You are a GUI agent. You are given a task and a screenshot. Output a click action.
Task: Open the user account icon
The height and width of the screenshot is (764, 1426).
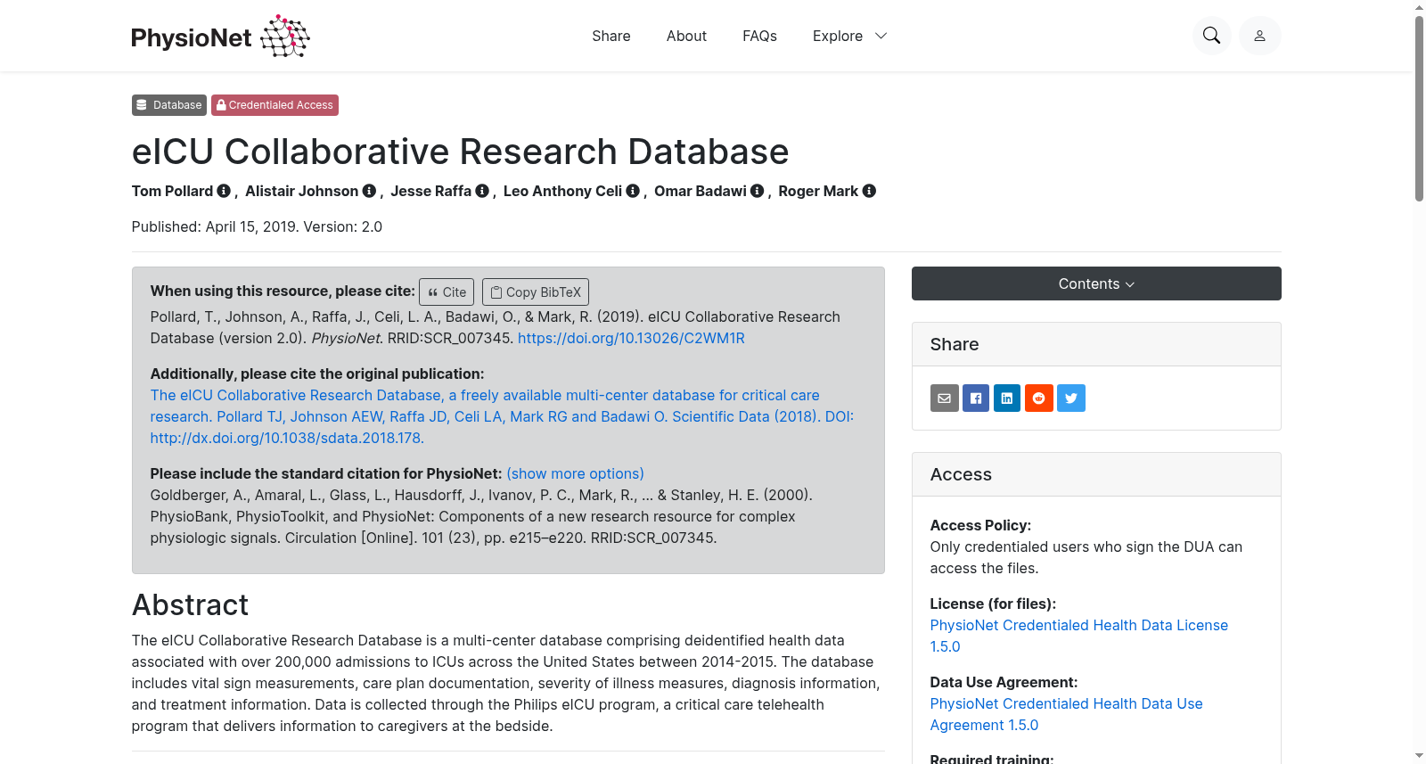coord(1259,36)
